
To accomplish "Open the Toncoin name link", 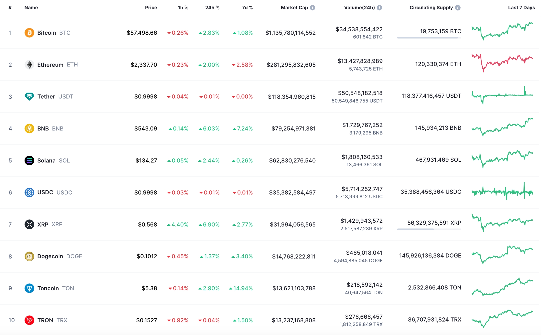I will [48, 288].
